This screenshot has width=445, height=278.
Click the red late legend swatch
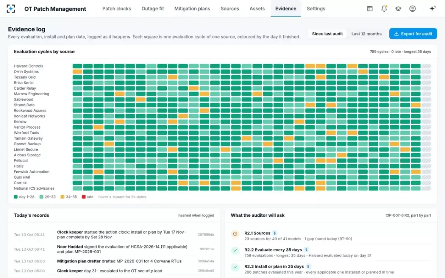click(83, 197)
